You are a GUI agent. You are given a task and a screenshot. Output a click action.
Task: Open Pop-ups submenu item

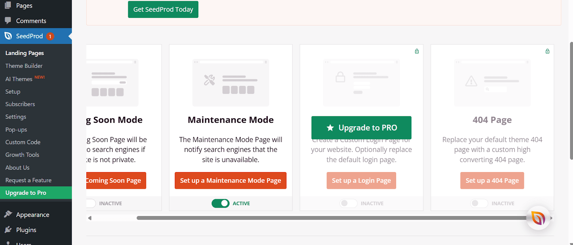pyautogui.click(x=16, y=129)
